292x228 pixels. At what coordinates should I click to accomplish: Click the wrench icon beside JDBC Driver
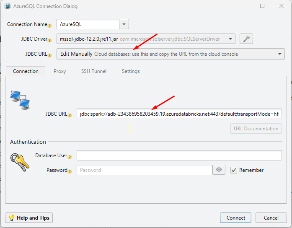[x=246, y=39]
